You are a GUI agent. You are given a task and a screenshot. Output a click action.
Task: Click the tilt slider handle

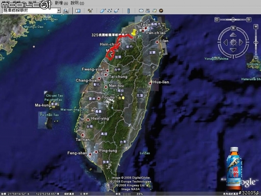(233, 20)
